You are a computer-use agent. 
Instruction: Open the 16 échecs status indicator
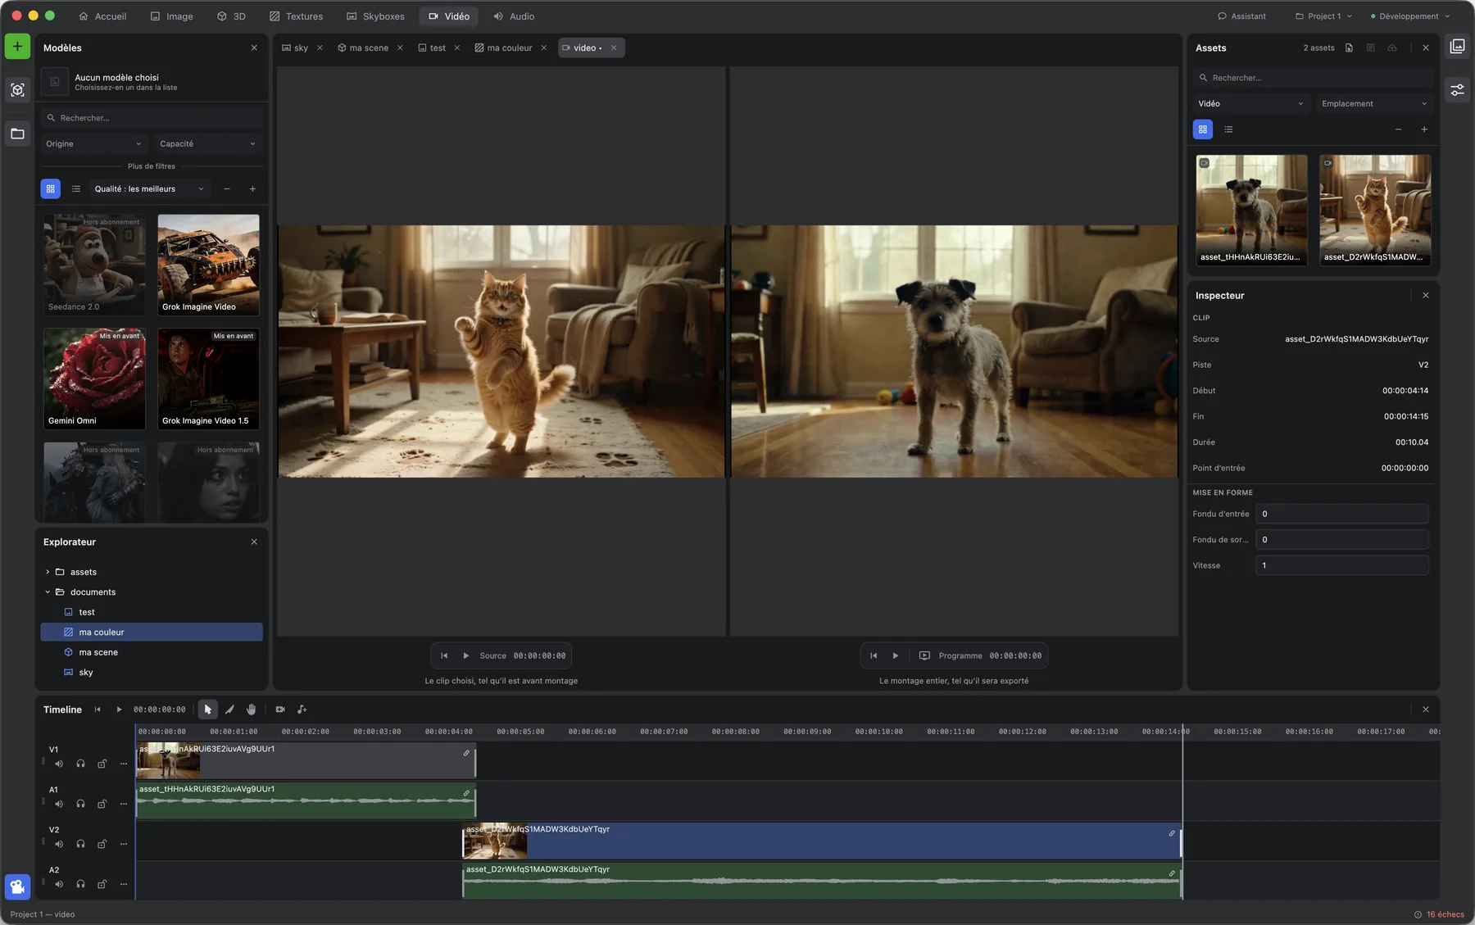coord(1439,914)
